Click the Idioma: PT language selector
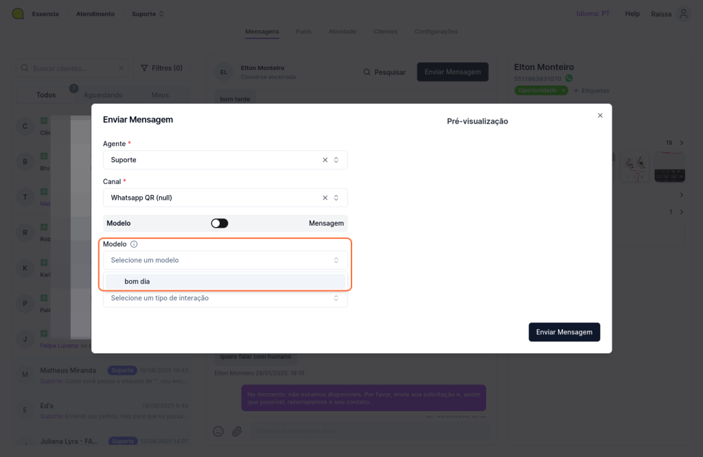 pos(593,14)
